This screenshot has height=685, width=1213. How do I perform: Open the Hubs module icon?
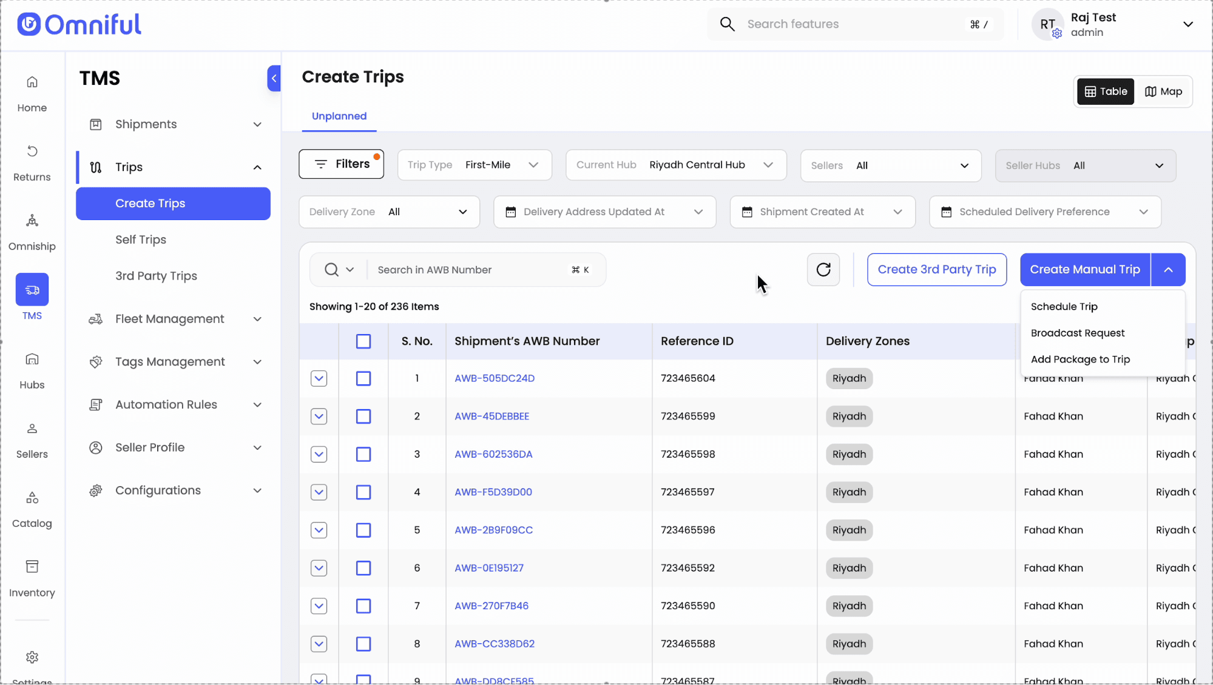[x=32, y=359]
